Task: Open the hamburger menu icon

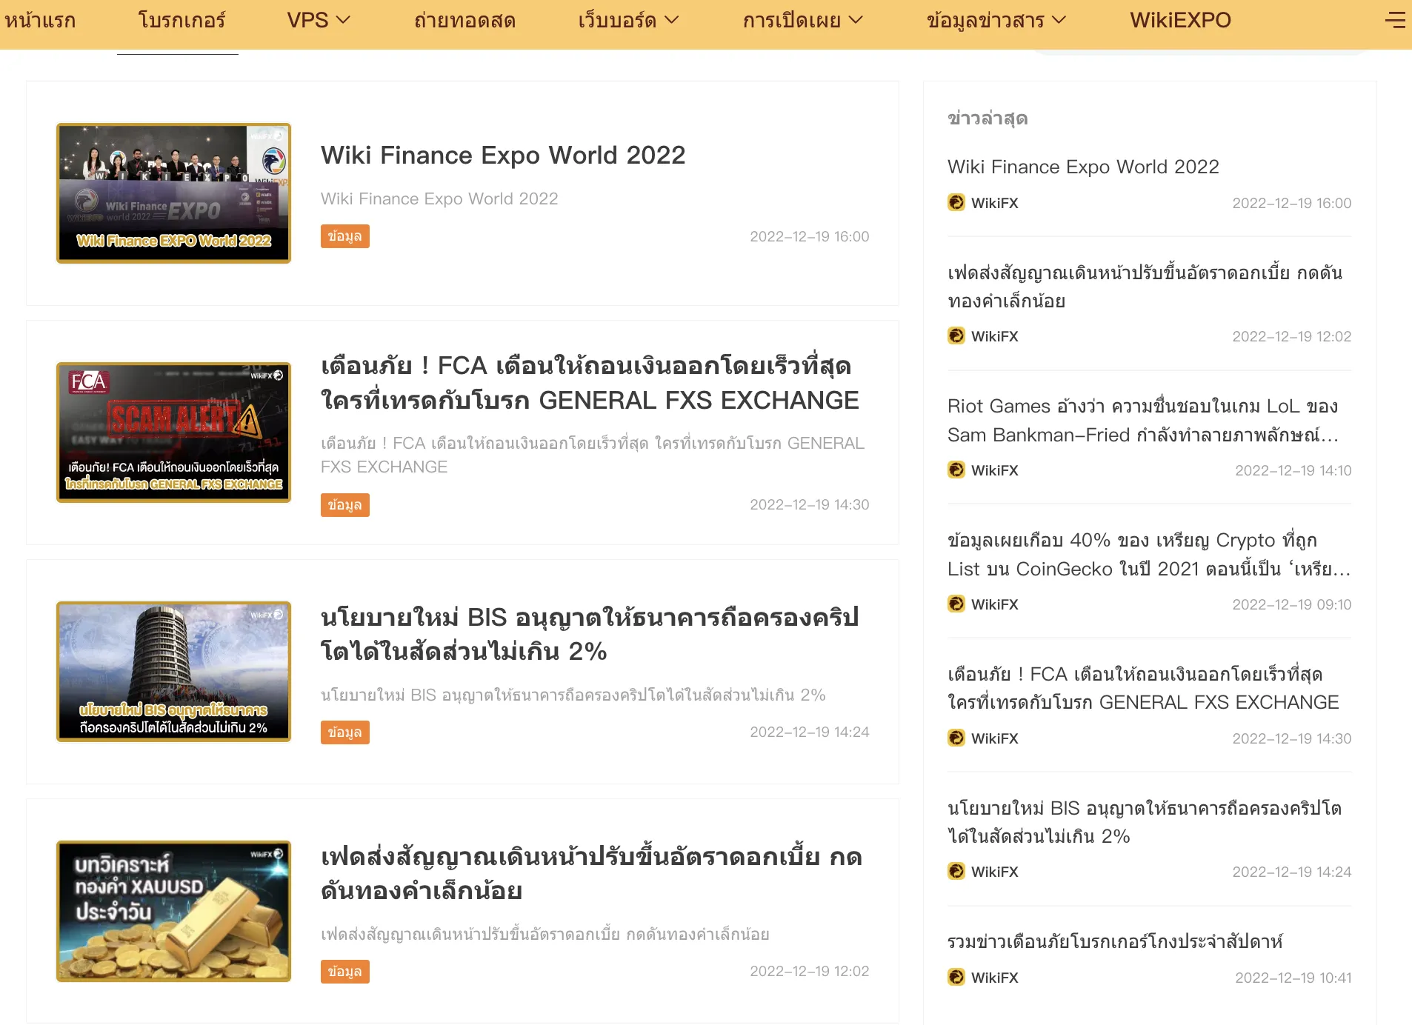Action: click(x=1395, y=20)
